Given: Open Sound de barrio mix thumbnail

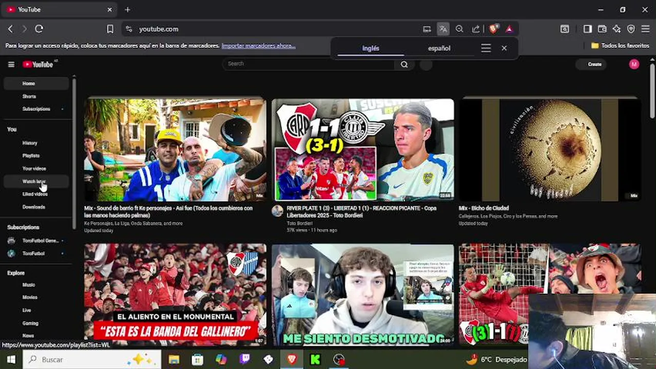Looking at the screenshot, I should 175,150.
